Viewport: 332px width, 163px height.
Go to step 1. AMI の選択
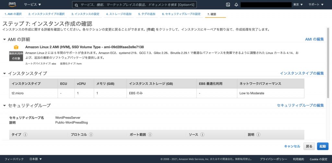[13, 14]
